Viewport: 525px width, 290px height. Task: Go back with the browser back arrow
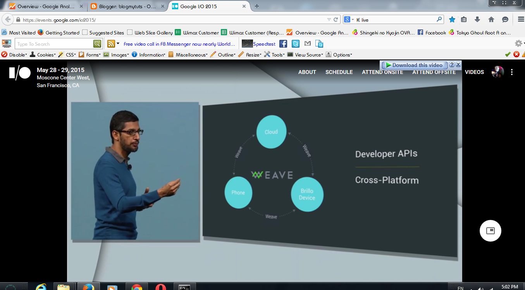pos(8,19)
